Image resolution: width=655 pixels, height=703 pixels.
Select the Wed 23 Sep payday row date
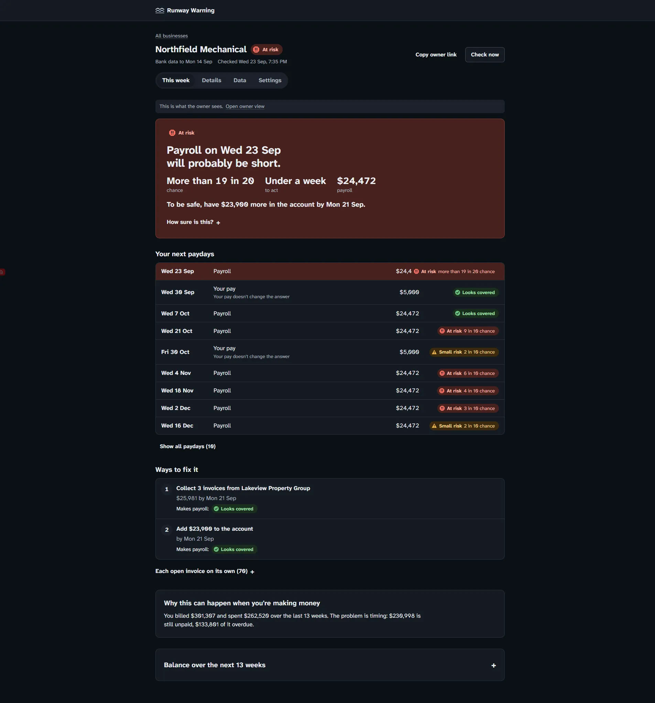[x=177, y=271]
